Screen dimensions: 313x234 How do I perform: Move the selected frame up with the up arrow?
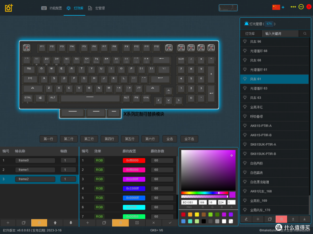coord(55,223)
